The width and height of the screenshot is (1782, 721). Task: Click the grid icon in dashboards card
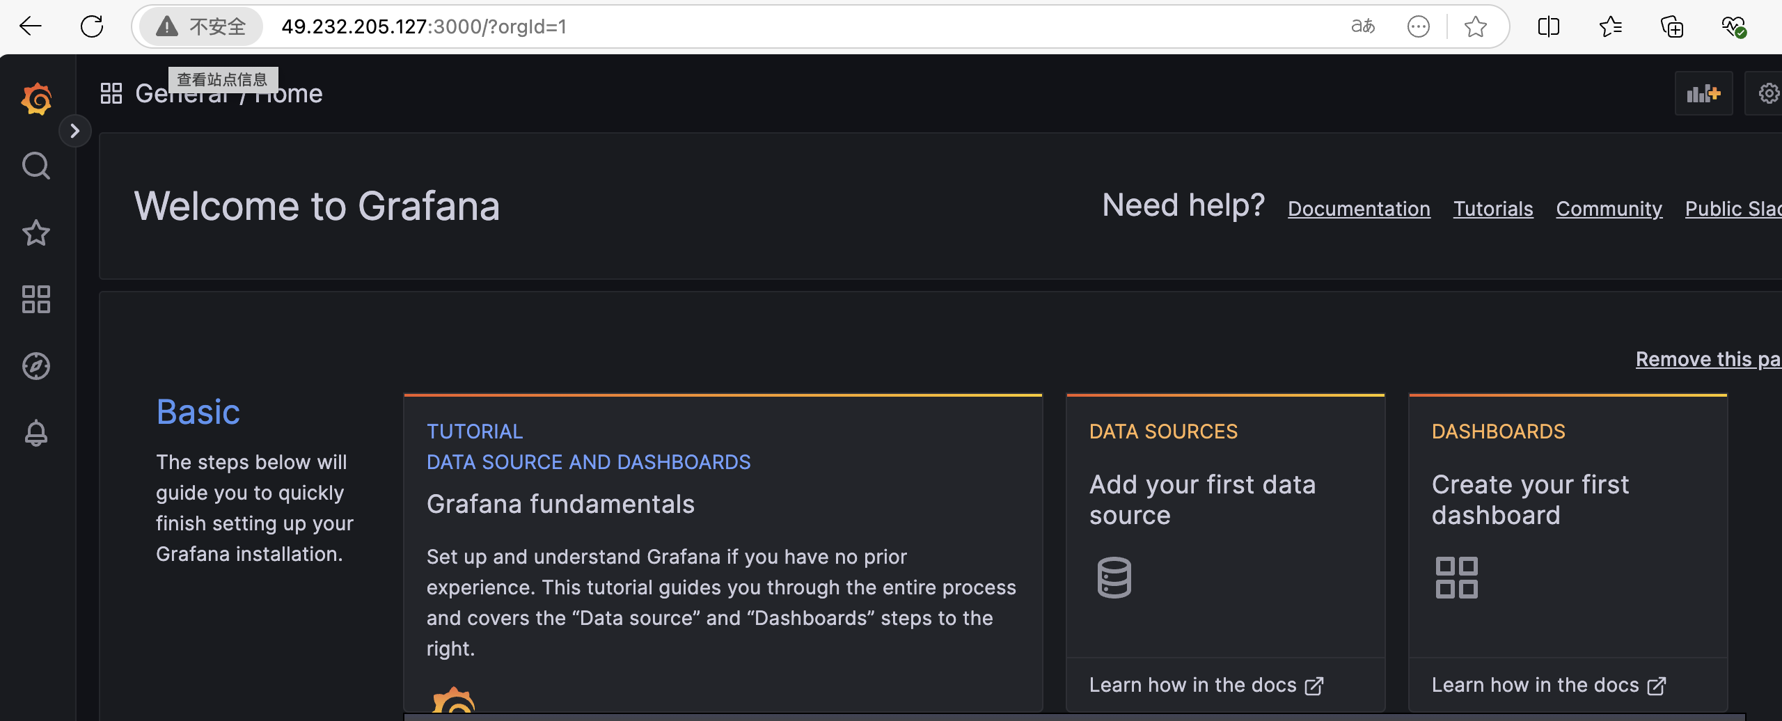point(1456,578)
